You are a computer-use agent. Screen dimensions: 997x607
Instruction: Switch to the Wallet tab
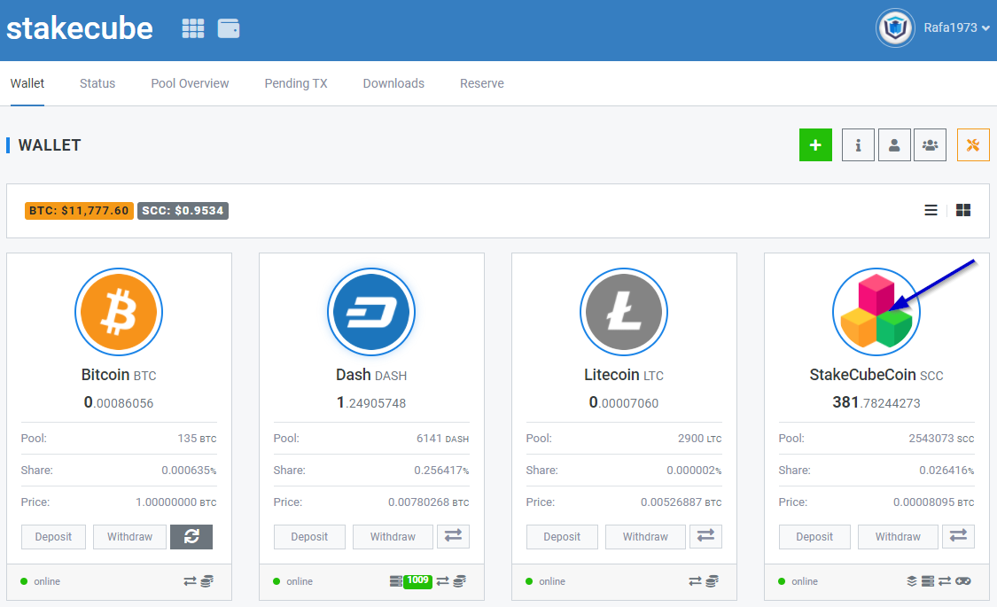pyautogui.click(x=27, y=83)
